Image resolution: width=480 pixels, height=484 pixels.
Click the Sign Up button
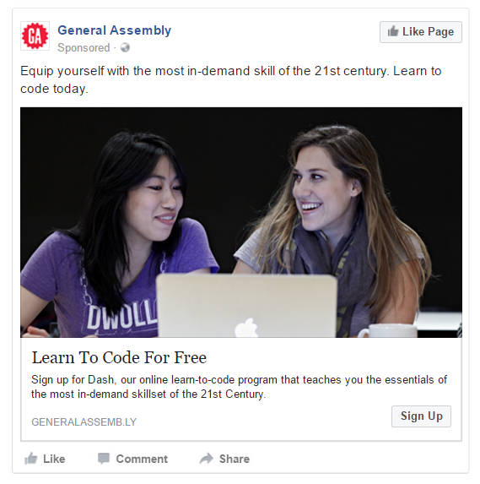(421, 416)
